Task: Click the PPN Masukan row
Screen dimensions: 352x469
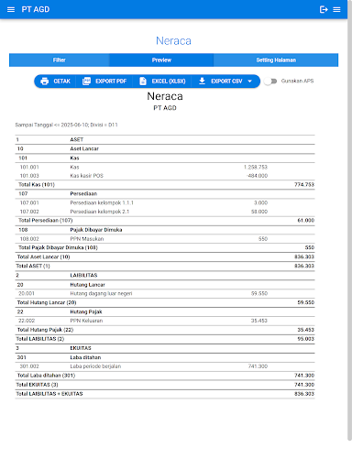Action: pyautogui.click(x=165, y=239)
